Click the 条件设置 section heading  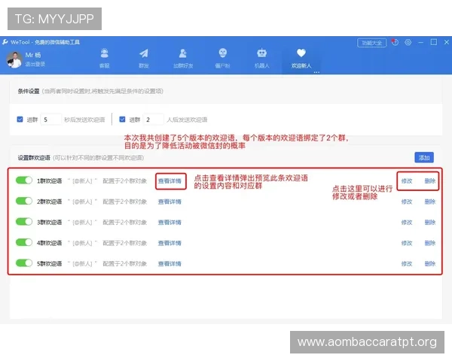pos(29,91)
